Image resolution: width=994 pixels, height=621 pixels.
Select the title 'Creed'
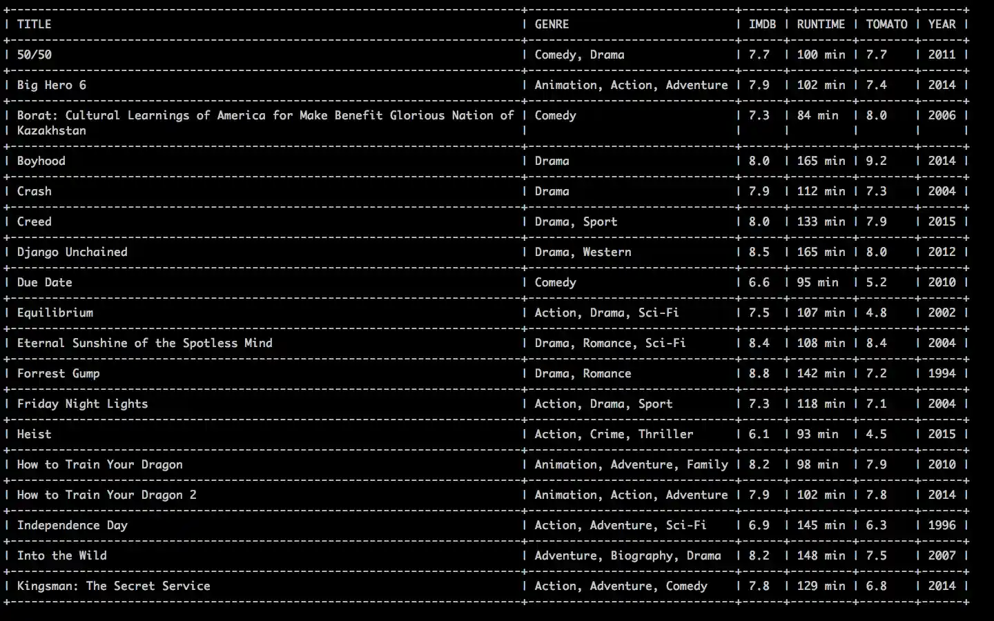click(x=34, y=221)
